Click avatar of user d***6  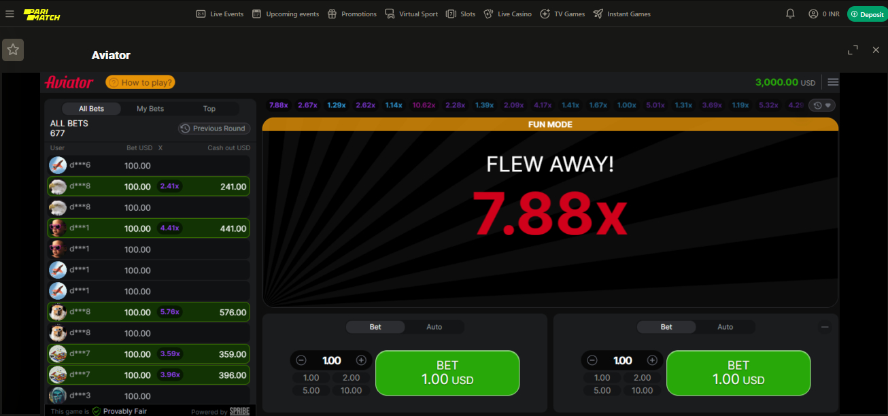(58, 165)
